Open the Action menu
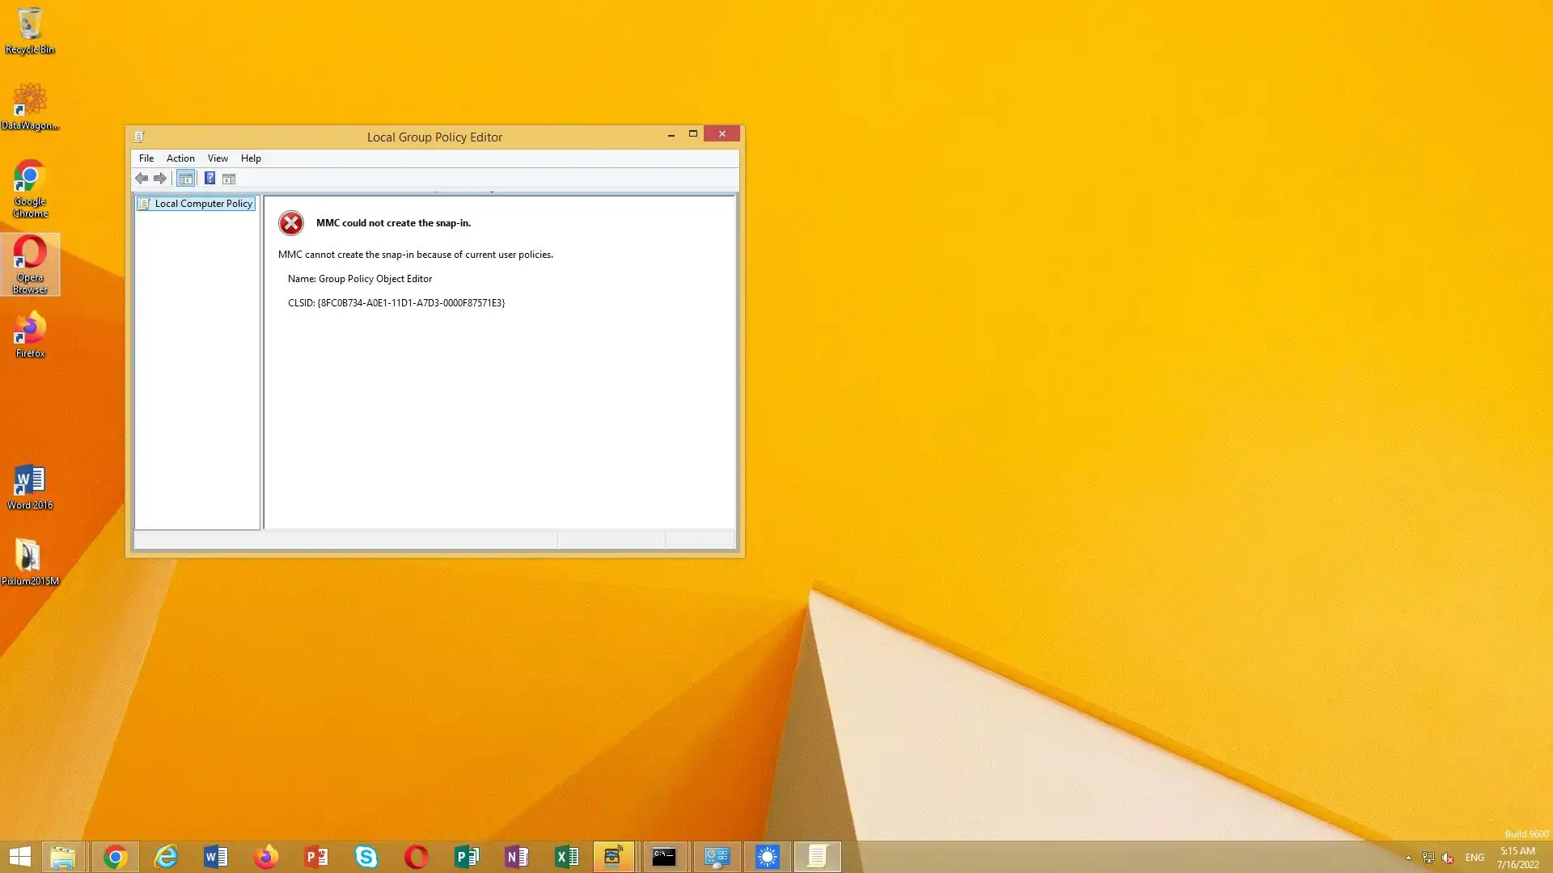Screen dimensions: 1553x873 coord(180,158)
